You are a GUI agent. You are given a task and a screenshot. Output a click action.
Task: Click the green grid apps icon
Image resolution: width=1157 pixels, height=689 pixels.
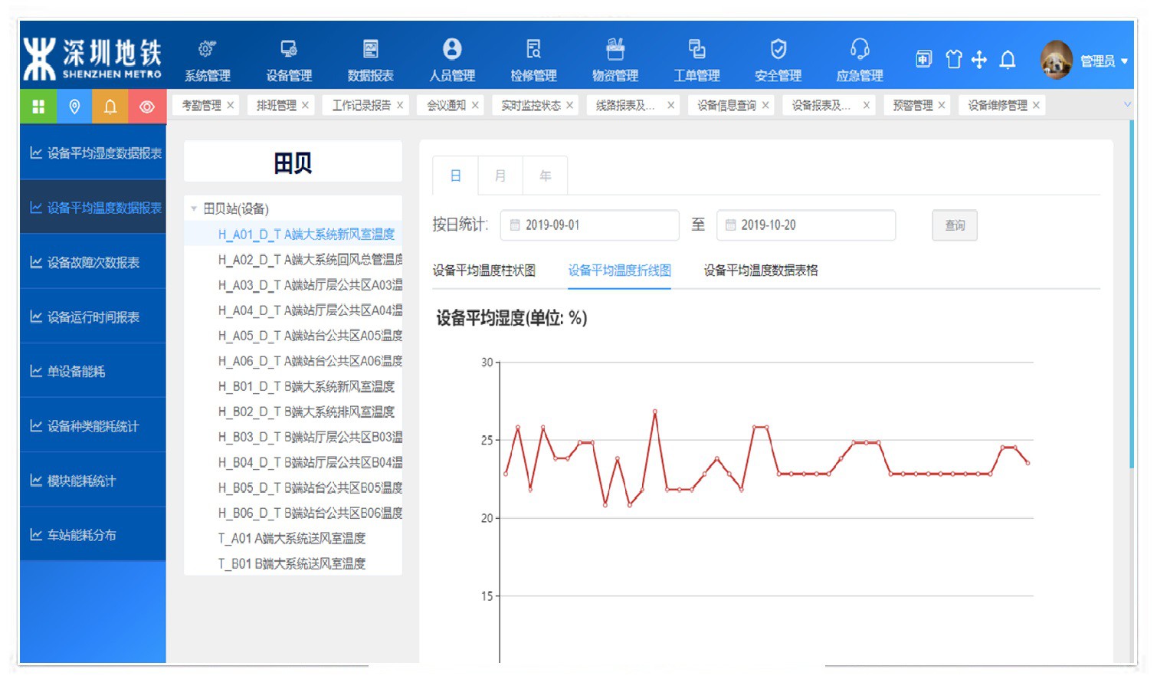38,106
